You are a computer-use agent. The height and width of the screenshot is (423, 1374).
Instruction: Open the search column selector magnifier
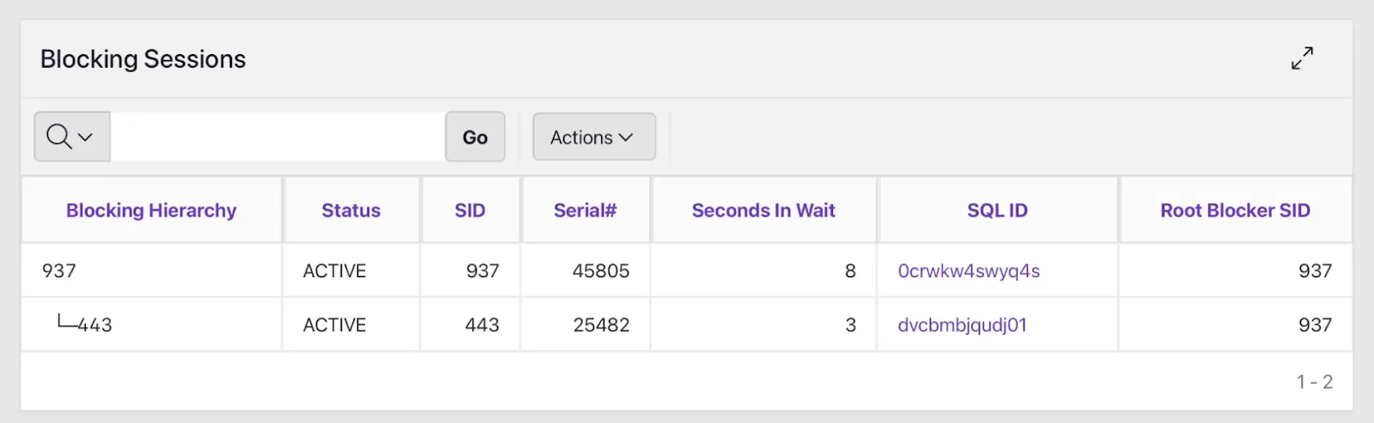point(71,136)
